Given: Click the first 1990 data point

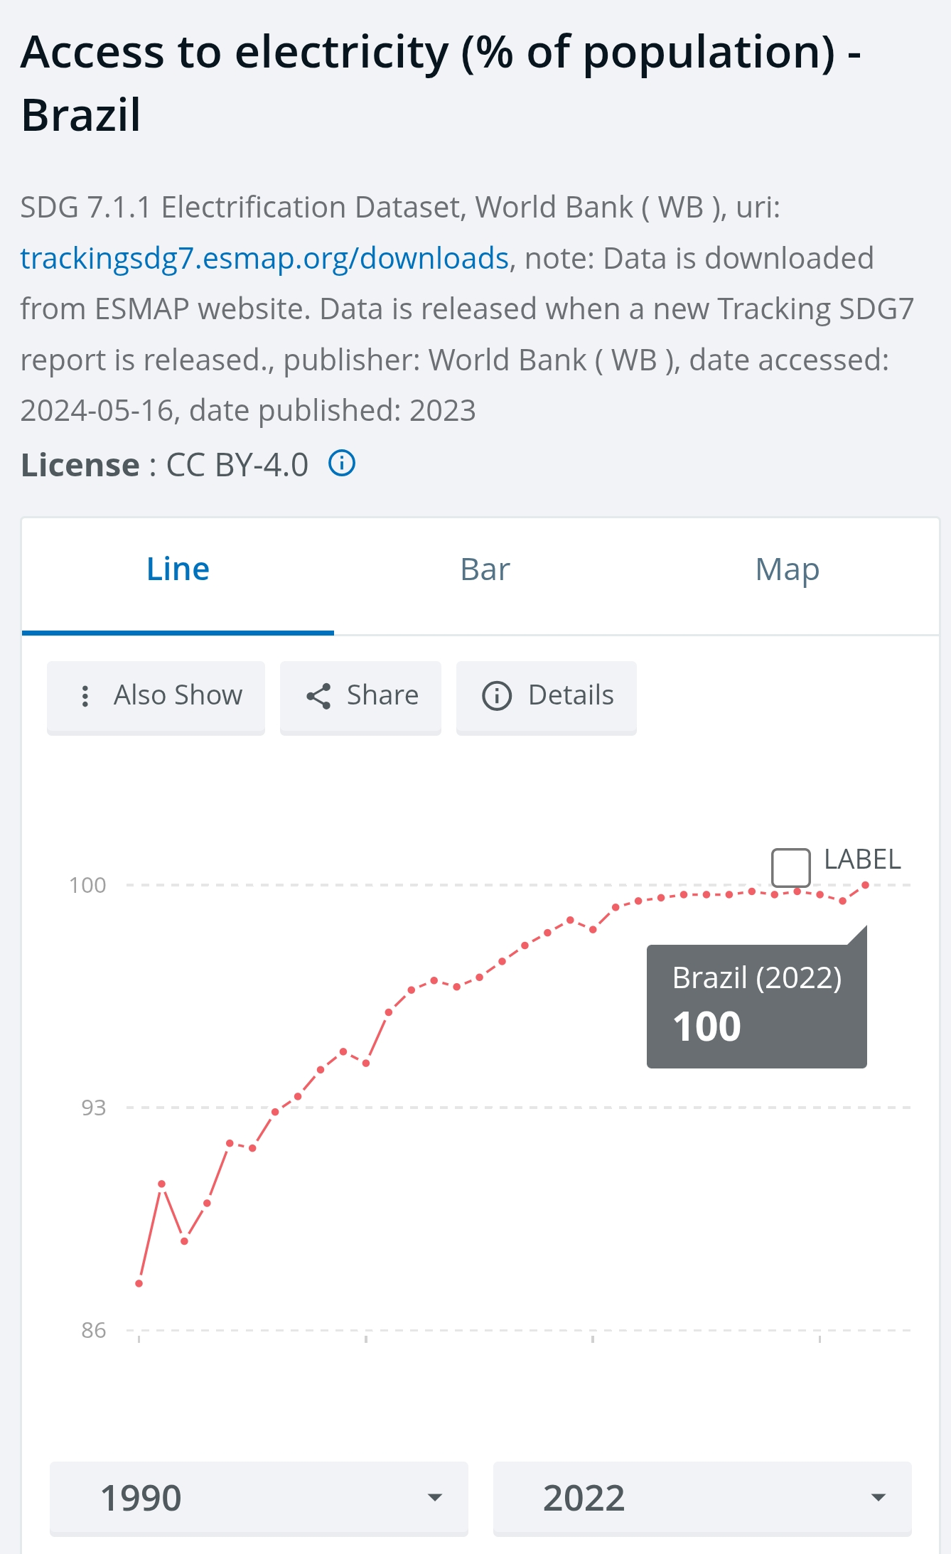Looking at the screenshot, I should [139, 1283].
